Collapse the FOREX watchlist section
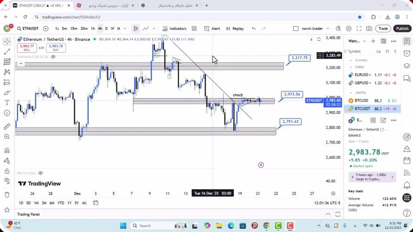413x232 pixels. click(x=351, y=67)
